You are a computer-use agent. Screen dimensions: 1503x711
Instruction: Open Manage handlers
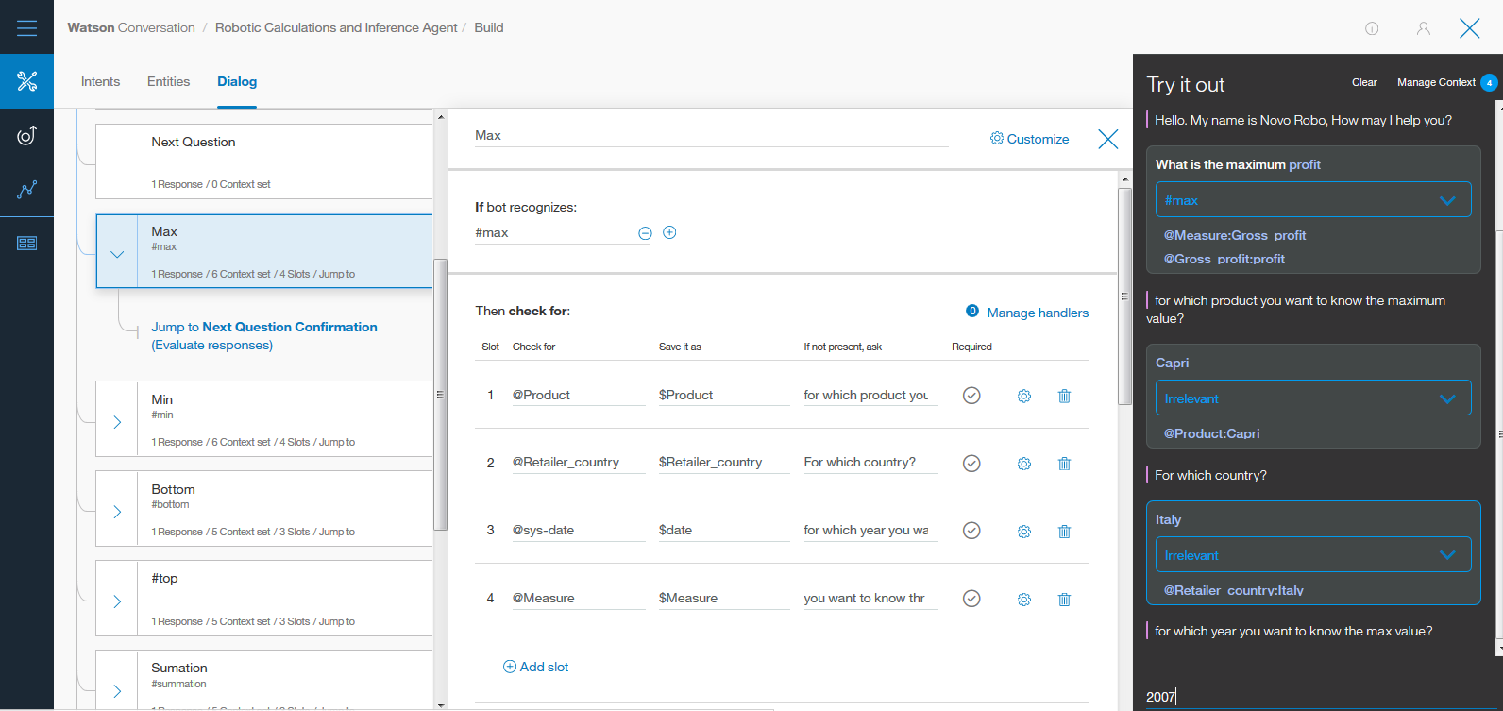click(x=1038, y=313)
